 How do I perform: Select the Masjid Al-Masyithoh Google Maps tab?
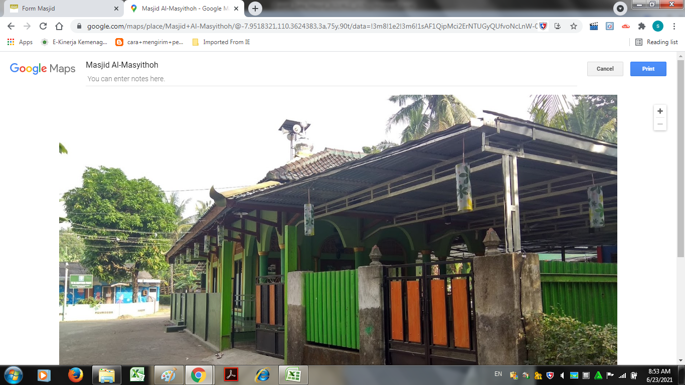(x=184, y=9)
